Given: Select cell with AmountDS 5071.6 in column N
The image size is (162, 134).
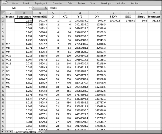Looking at the screenshot, I should click(x=40, y=21).
